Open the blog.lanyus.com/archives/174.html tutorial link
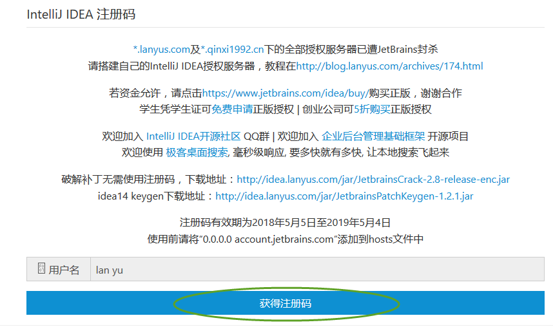 (x=389, y=66)
